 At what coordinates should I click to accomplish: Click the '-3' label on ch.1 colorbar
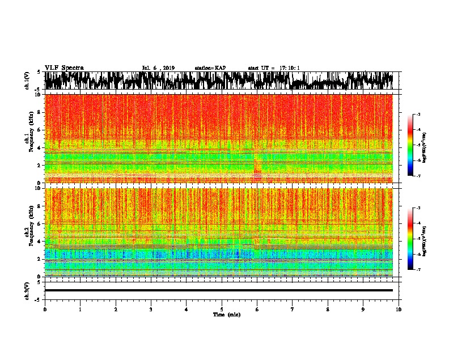(x=418, y=114)
